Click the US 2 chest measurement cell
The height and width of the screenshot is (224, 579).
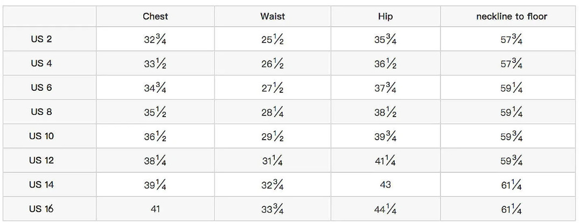(155, 39)
